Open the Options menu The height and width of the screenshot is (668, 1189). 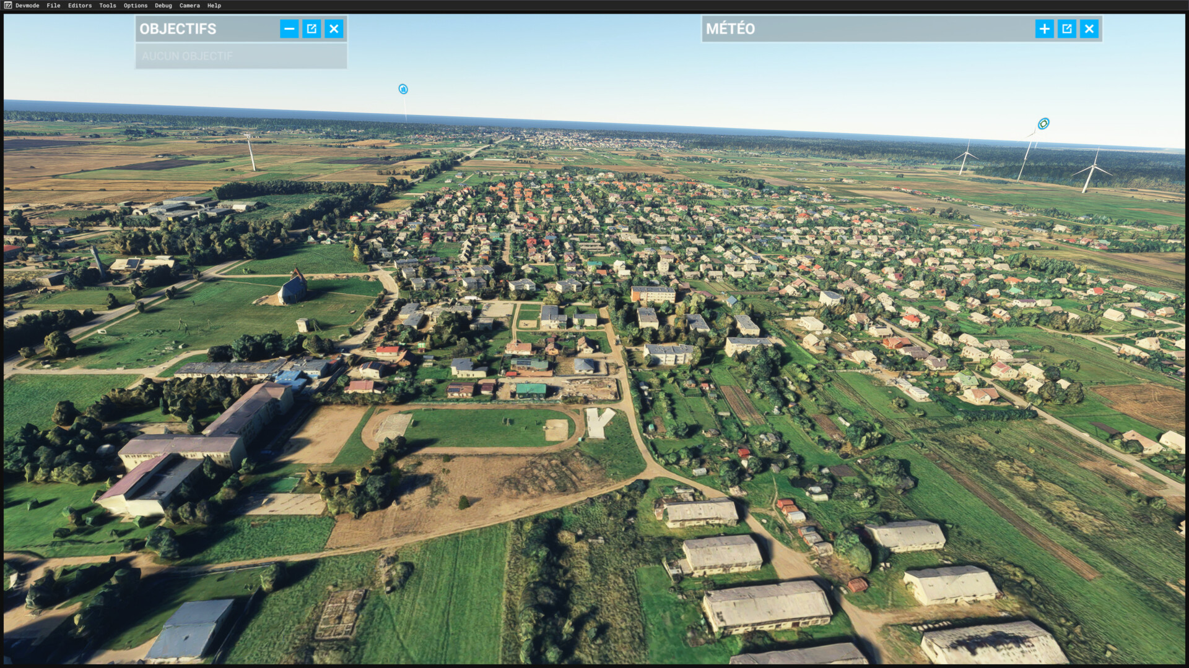136,6
